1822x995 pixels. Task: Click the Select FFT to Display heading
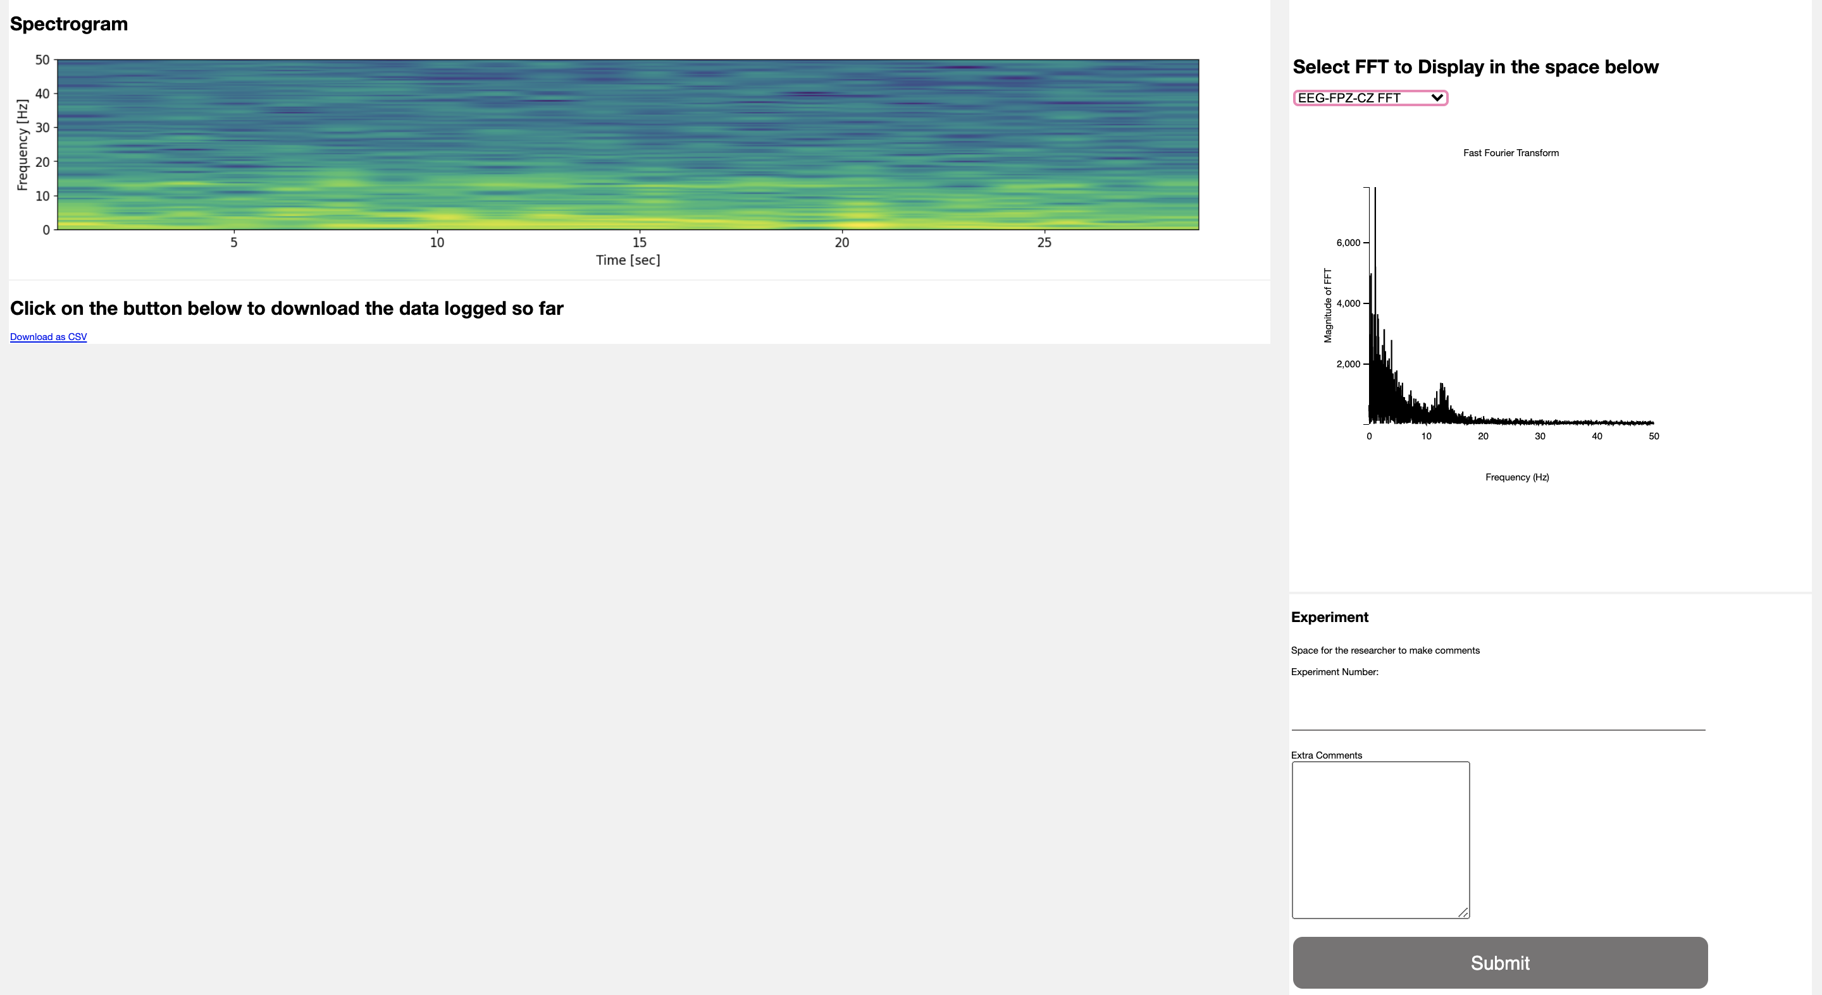click(x=1475, y=67)
